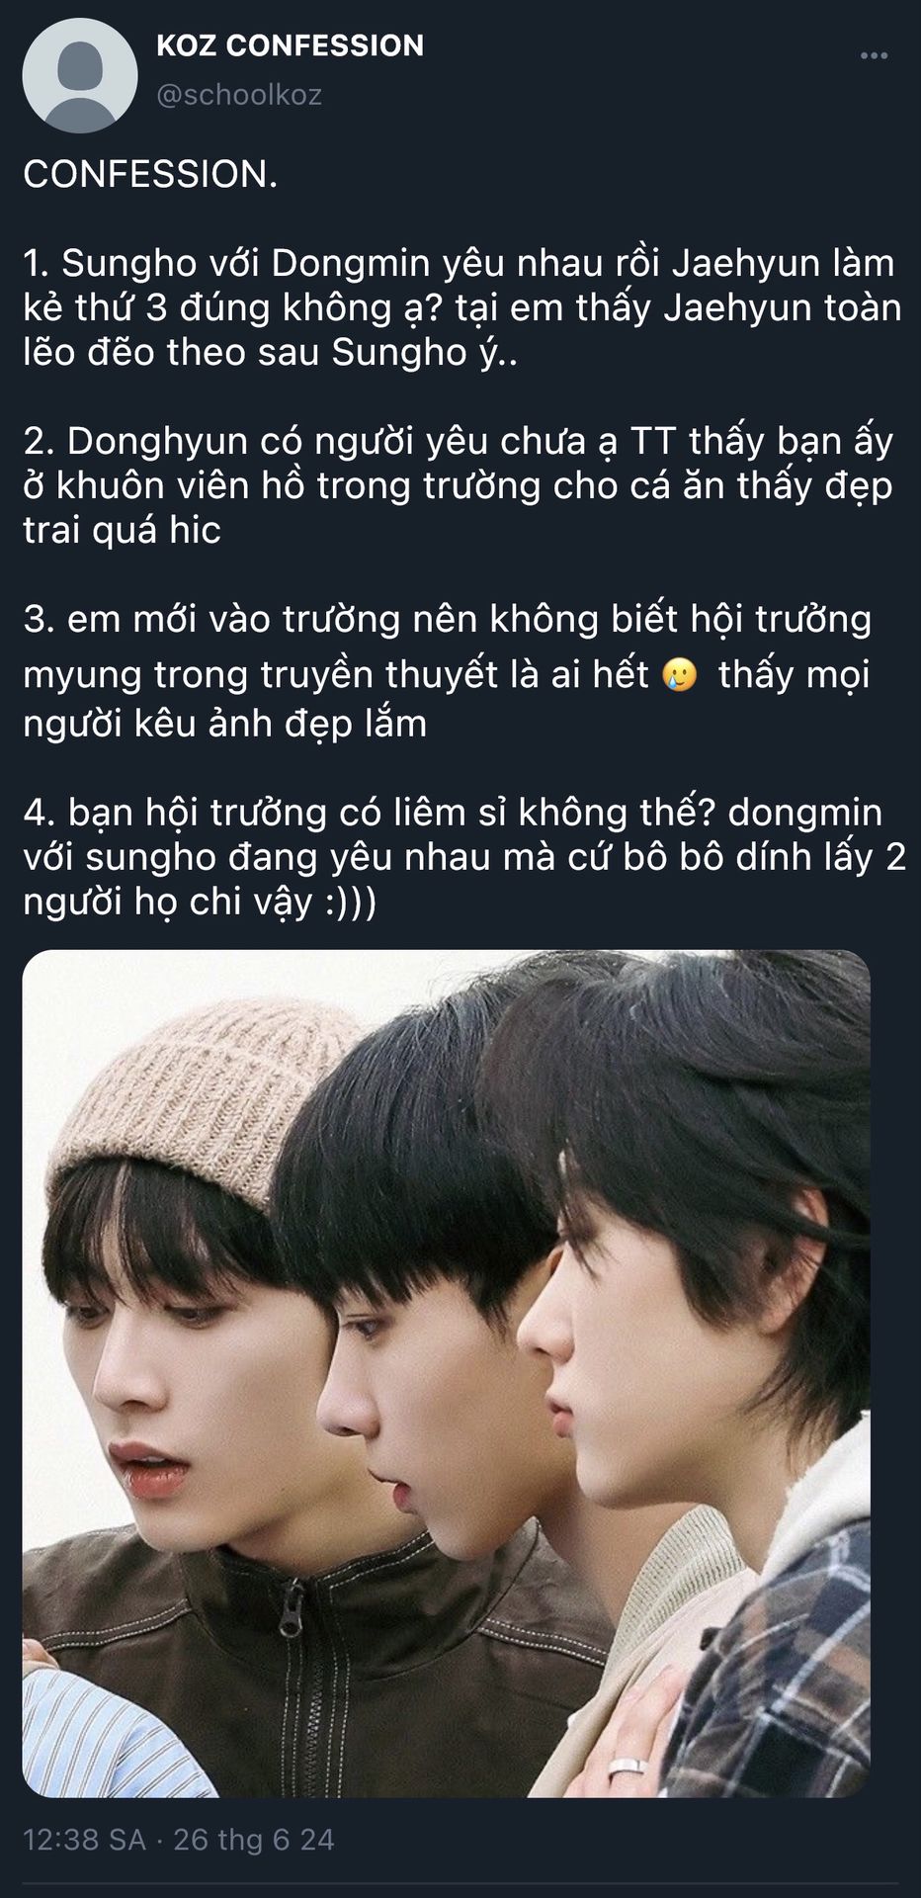Screen dimensions: 921x1898
Task: Click the date 26 thg 6 24
Action: tap(254, 1840)
